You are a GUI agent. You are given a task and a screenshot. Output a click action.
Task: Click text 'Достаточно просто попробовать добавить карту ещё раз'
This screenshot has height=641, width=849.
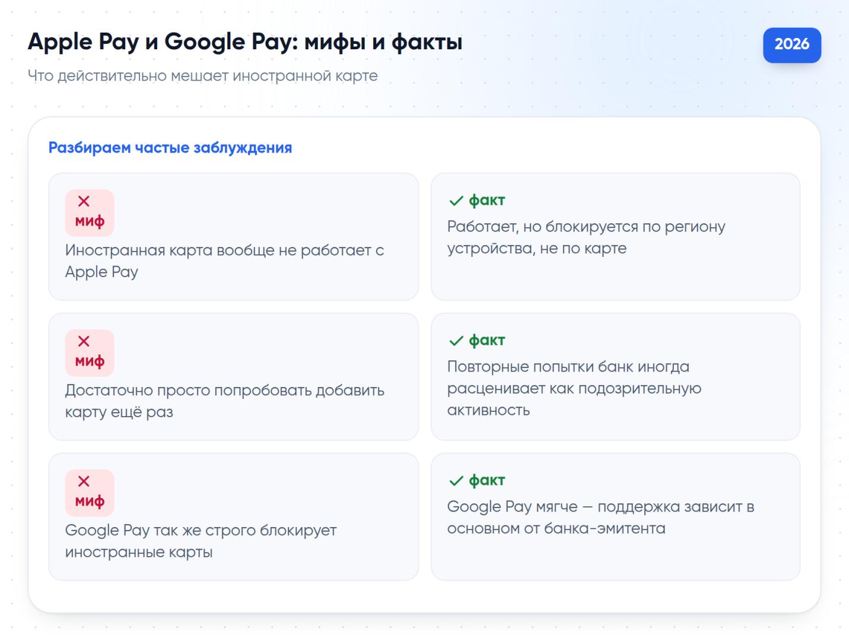pyautogui.click(x=224, y=401)
